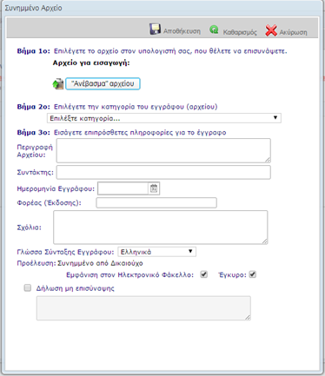Enable the Δήλωση μη επισύναψης checkbox
325x376 pixels.
point(28,287)
